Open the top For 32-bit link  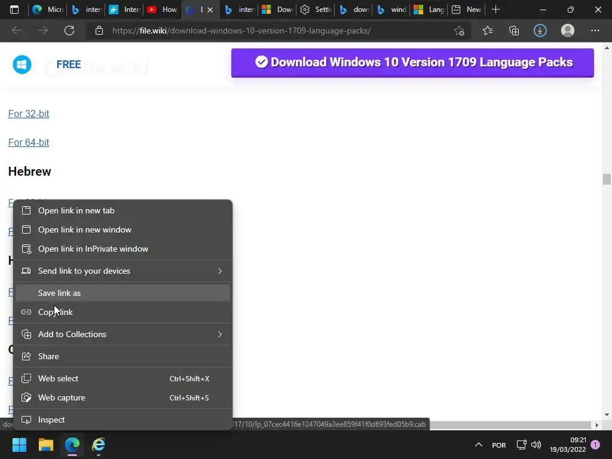[x=29, y=114]
